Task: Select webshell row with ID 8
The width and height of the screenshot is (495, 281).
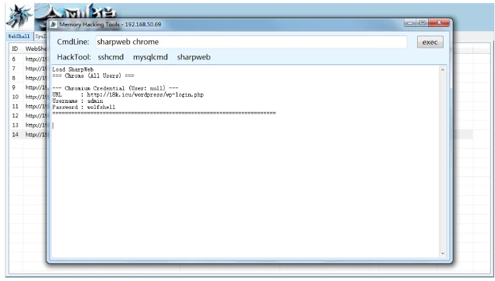Action: coord(28,78)
